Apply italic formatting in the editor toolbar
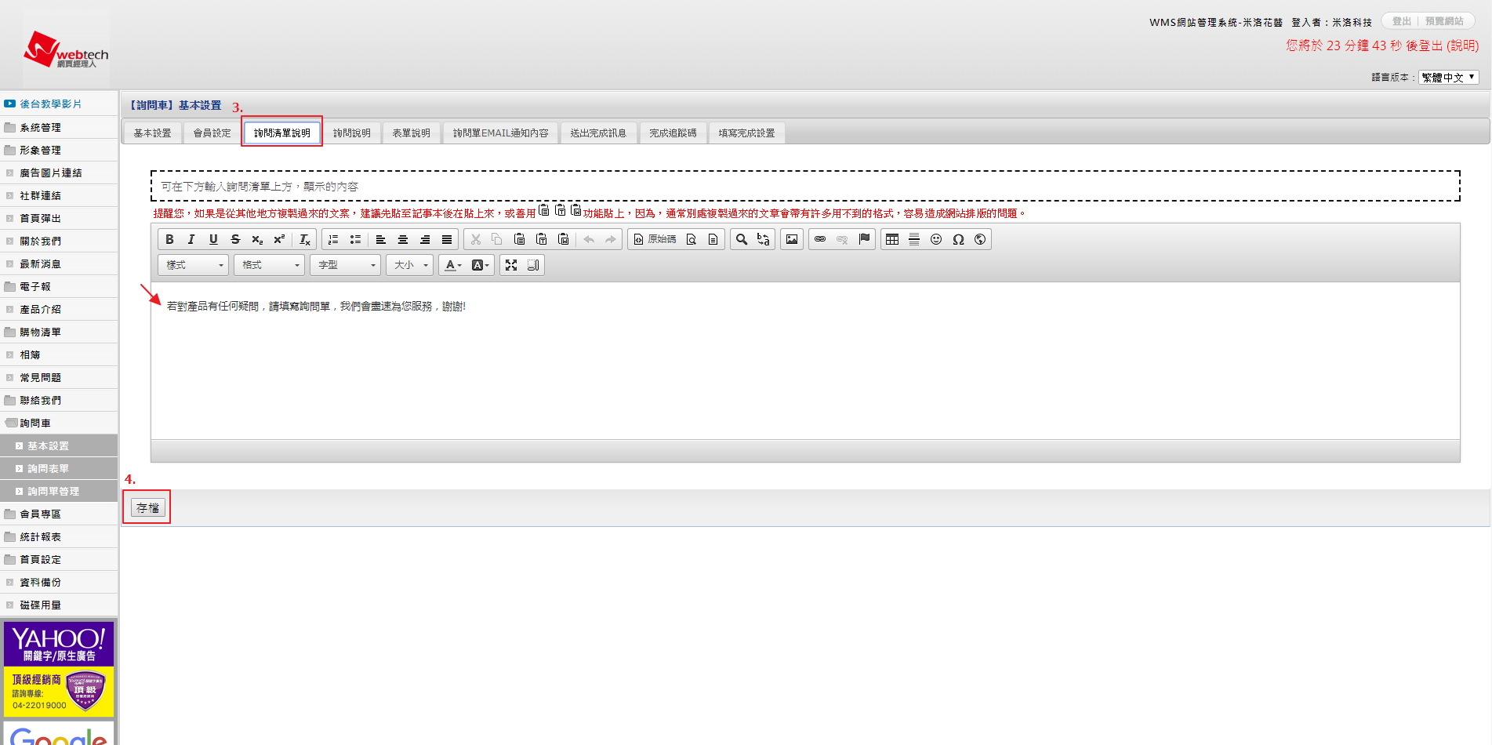This screenshot has width=1492, height=745. pyautogui.click(x=191, y=239)
